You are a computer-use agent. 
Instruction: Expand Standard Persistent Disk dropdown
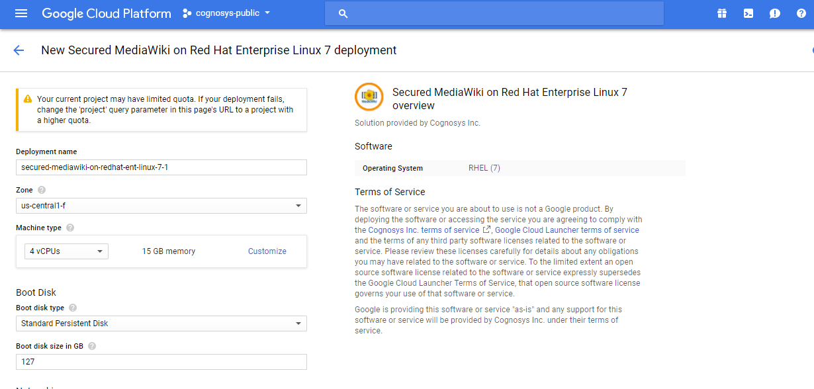[161, 324]
